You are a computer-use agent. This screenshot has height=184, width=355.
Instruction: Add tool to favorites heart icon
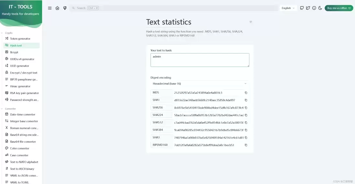click(251, 22)
